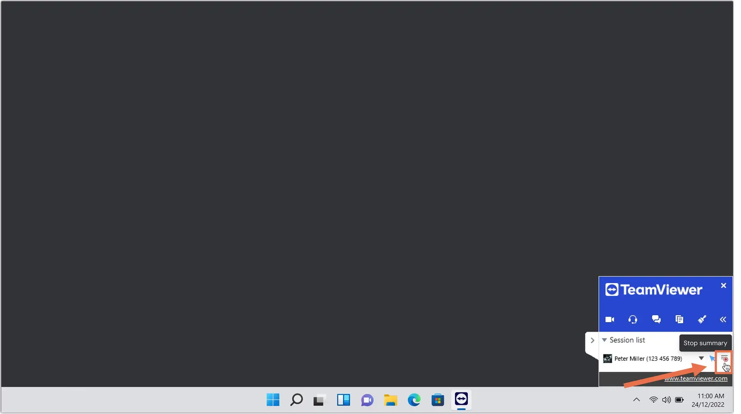Toggle remote control cursor for Peter Miller

[x=712, y=359]
